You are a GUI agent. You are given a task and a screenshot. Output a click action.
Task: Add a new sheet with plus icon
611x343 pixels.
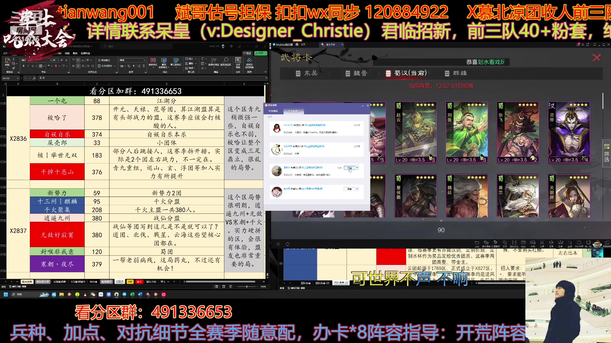(174, 282)
